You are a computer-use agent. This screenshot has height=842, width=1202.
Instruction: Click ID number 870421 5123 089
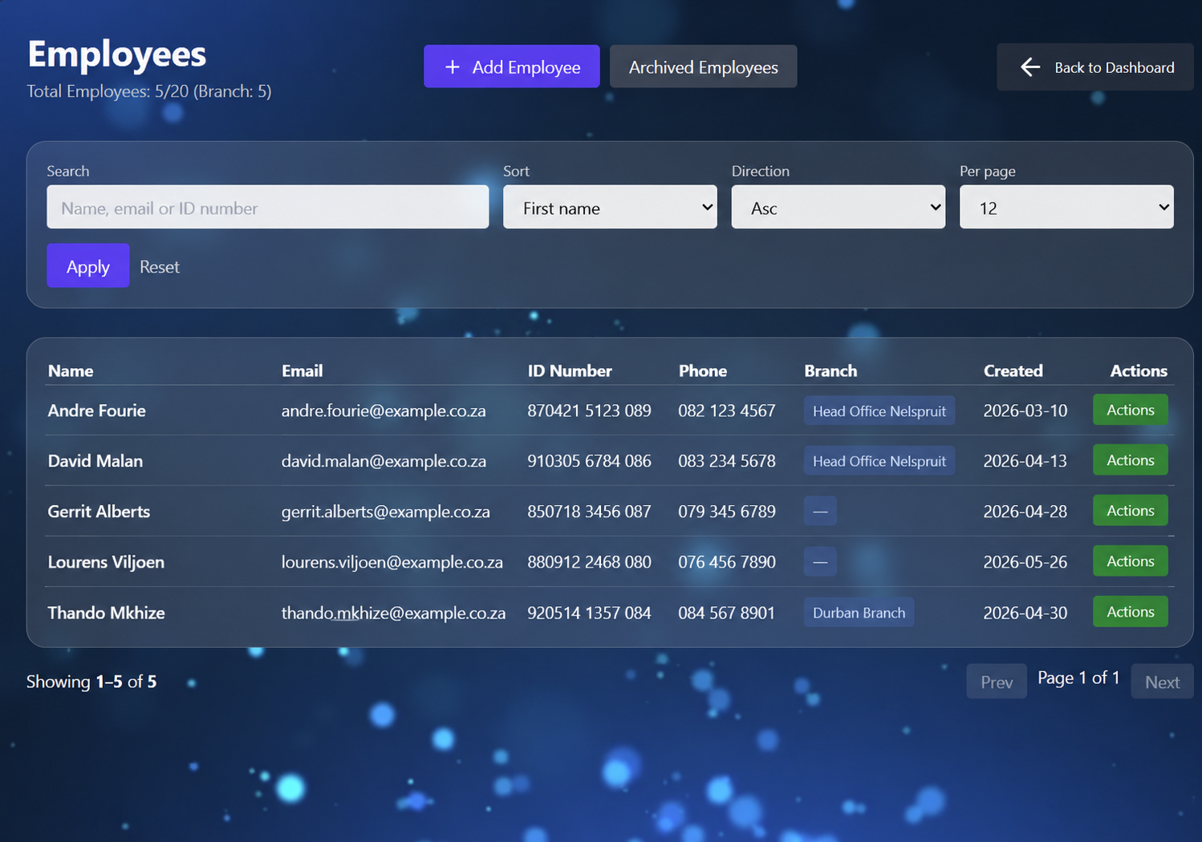[589, 411]
